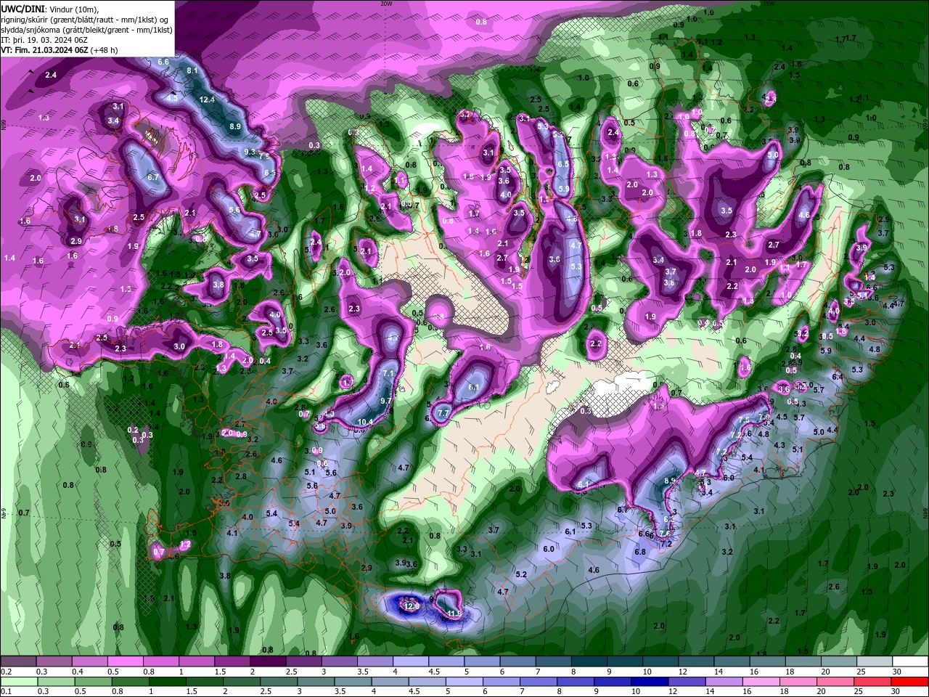The width and height of the screenshot is (929, 697).
Task: Click the valid time 'VT: Fim. 21.03.2024 06Z (+48 h)'
Action: [60, 50]
